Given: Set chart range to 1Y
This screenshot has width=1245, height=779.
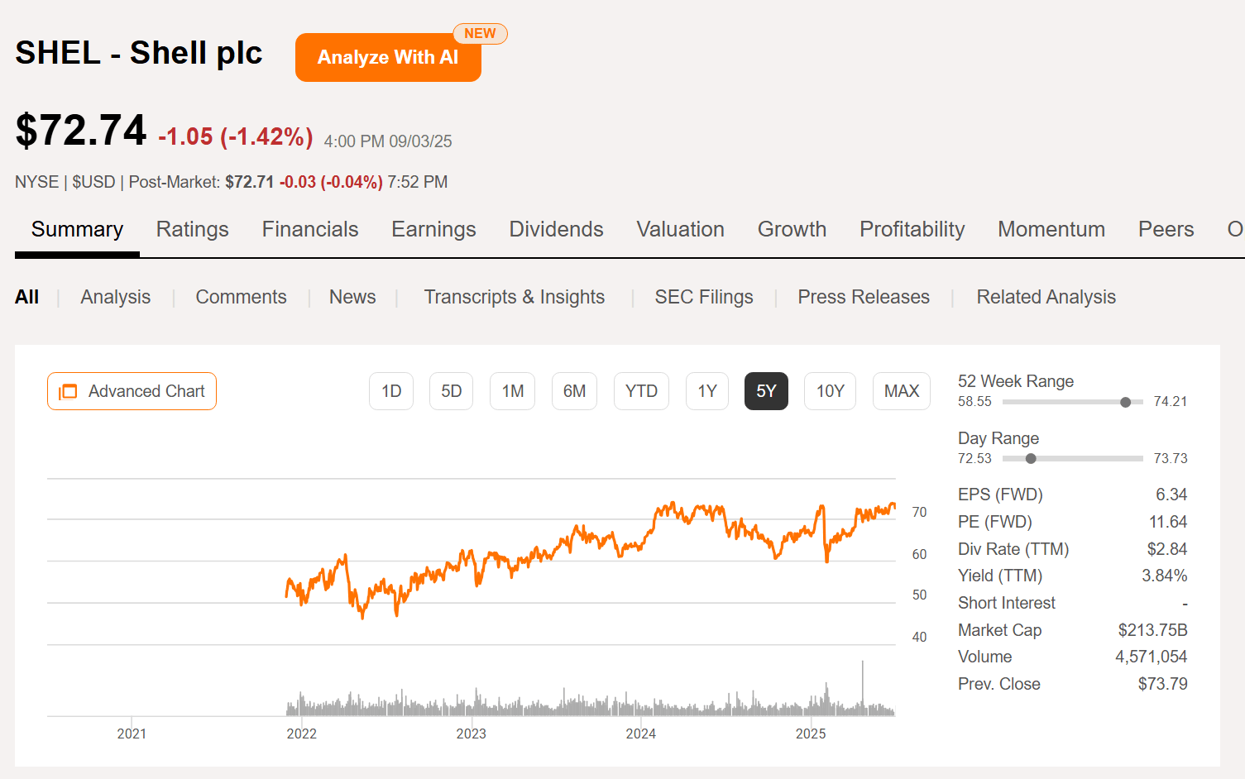Looking at the screenshot, I should 706,391.
